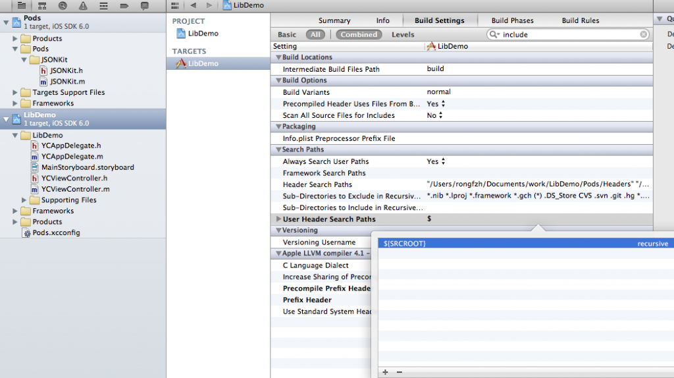Open MainStoryboard.storyboard file

(x=88, y=167)
